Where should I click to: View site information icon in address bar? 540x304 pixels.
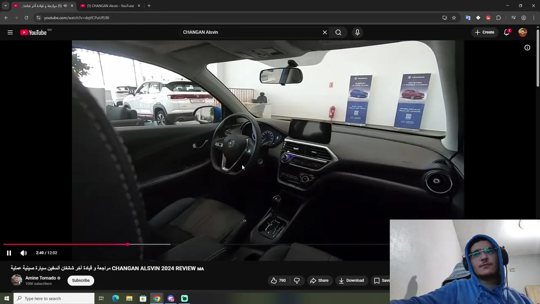pyautogui.click(x=38, y=18)
